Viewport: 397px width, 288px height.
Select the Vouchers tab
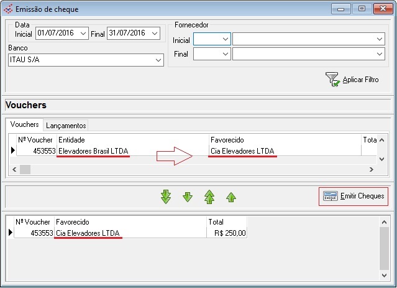tap(25, 125)
